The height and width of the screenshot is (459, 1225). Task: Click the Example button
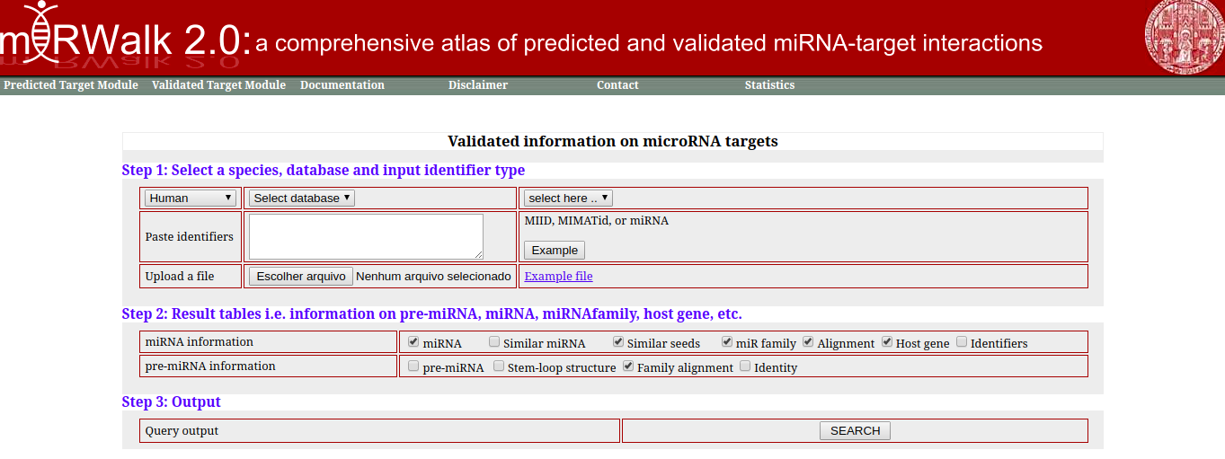555,250
